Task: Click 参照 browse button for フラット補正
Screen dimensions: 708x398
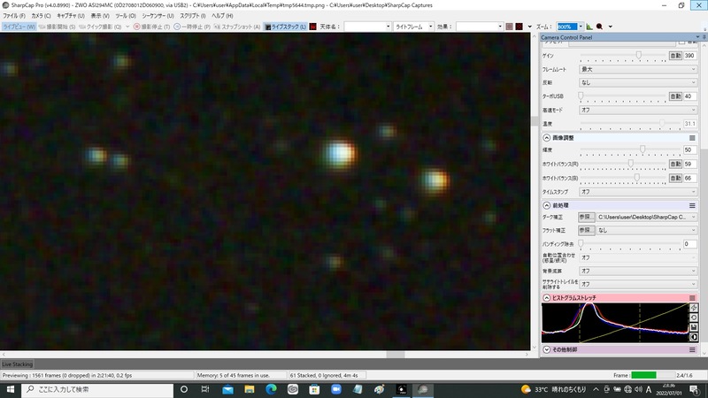Action: (587, 230)
